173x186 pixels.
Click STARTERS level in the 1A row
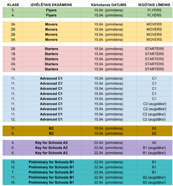pos(154,69)
